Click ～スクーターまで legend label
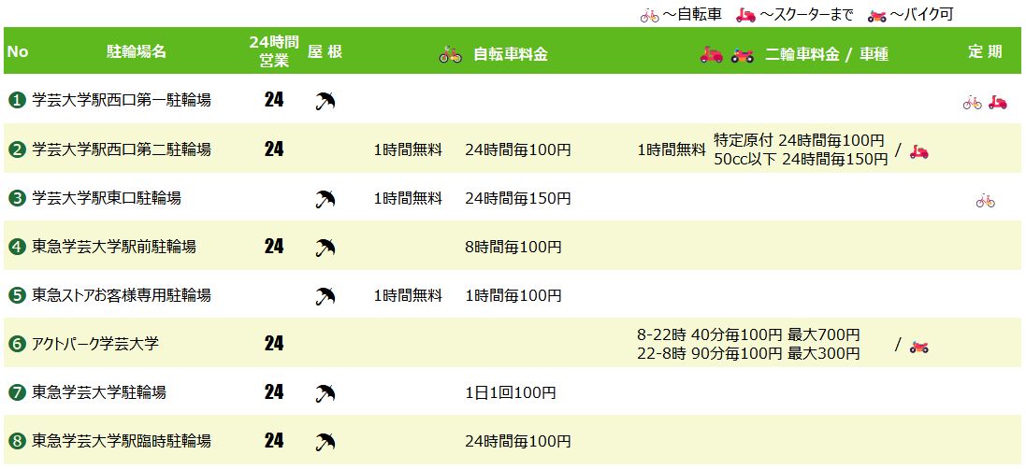Screen dimensions: 1026x469 tap(806, 16)
